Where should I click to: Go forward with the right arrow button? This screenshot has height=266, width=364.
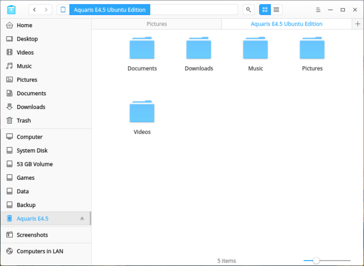46,10
